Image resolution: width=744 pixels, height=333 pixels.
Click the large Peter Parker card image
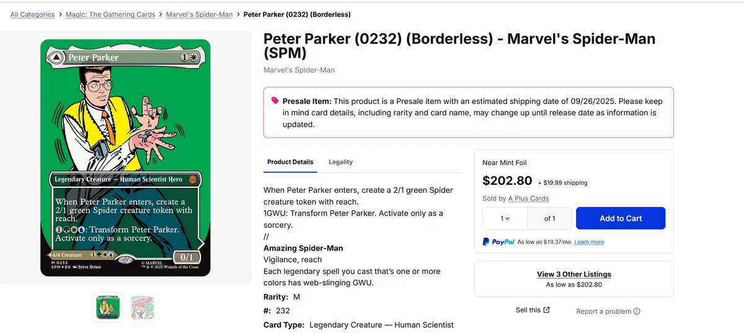pos(125,158)
